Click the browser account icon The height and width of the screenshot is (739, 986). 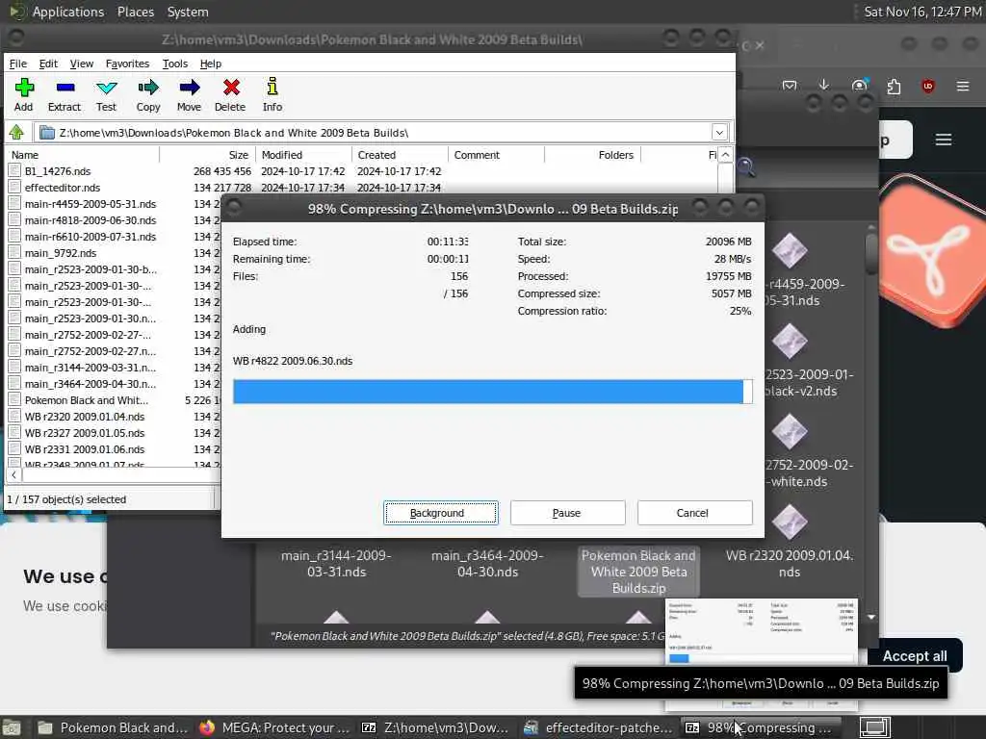click(859, 85)
